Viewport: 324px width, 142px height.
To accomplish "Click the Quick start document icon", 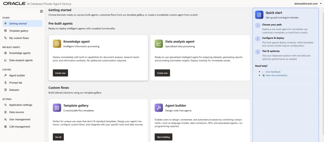I will tap(259, 15).
